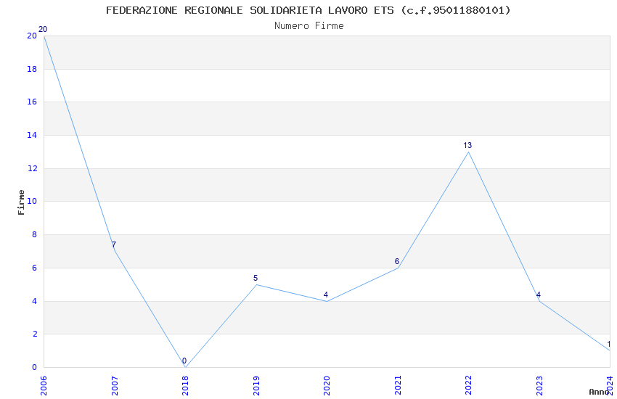
Task: Click the 'Firme' y-axis label
Action: [x=21, y=202]
